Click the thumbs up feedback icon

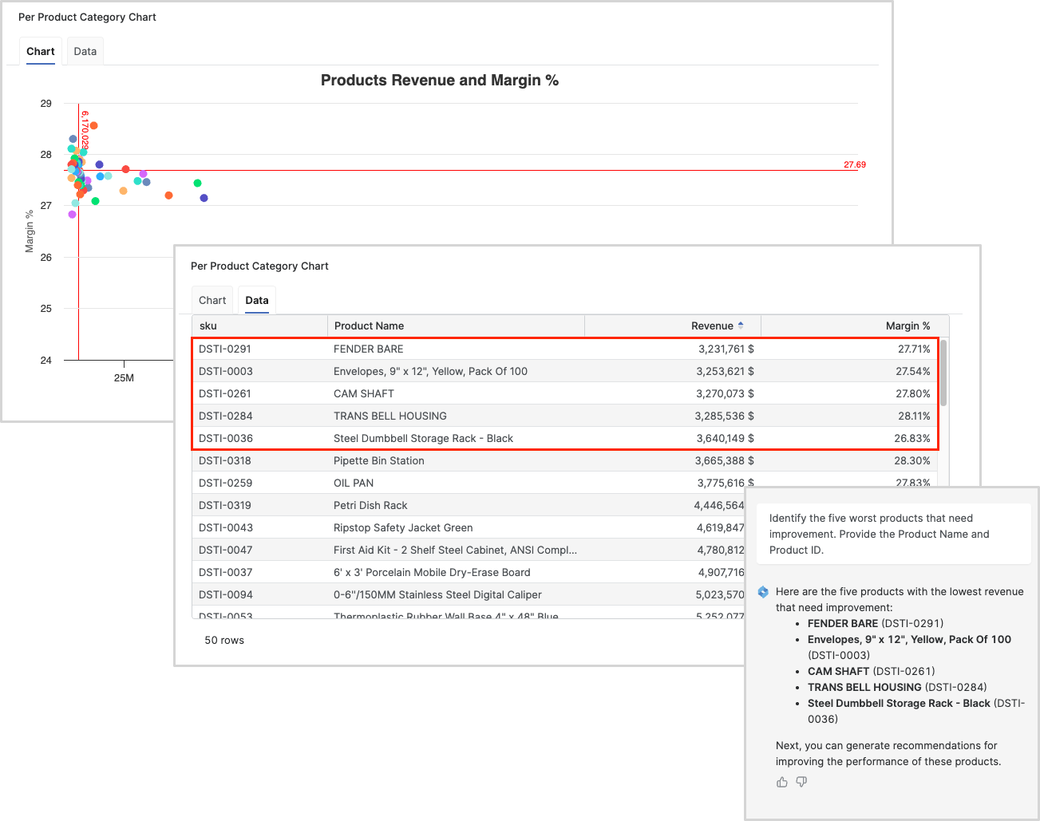pyautogui.click(x=781, y=782)
